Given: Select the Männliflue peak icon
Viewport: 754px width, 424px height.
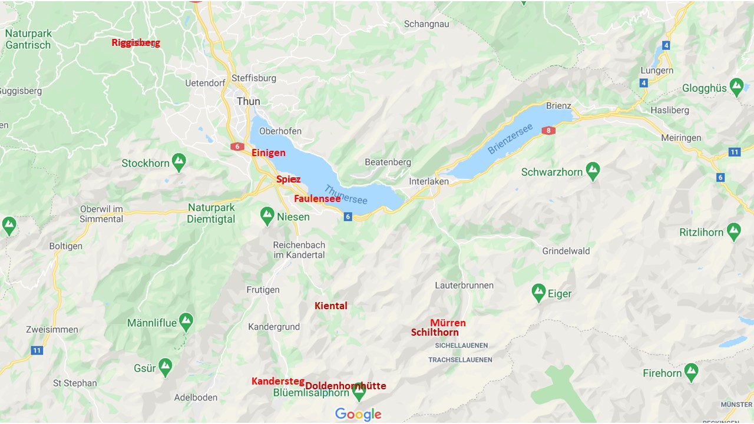Looking at the screenshot, I should coord(186,322).
